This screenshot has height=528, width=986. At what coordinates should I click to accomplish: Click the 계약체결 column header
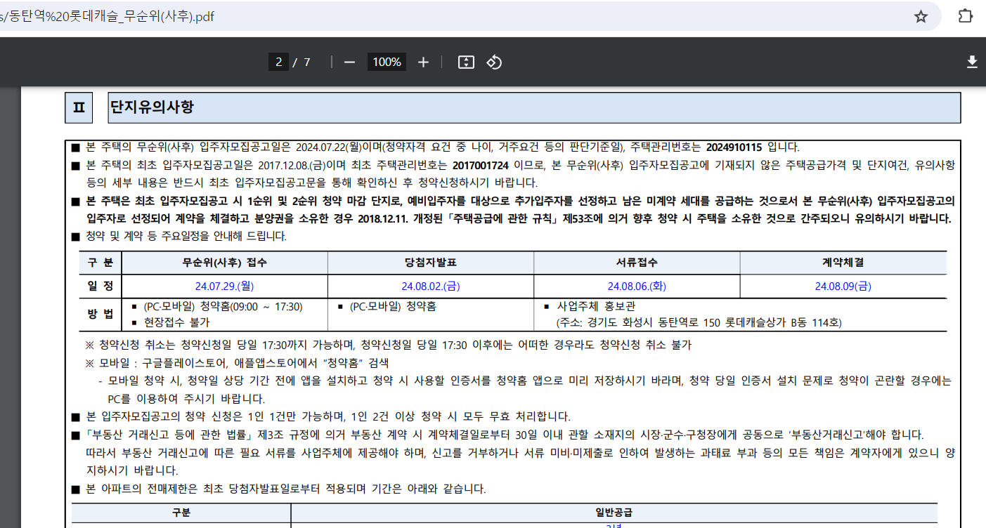point(843,263)
